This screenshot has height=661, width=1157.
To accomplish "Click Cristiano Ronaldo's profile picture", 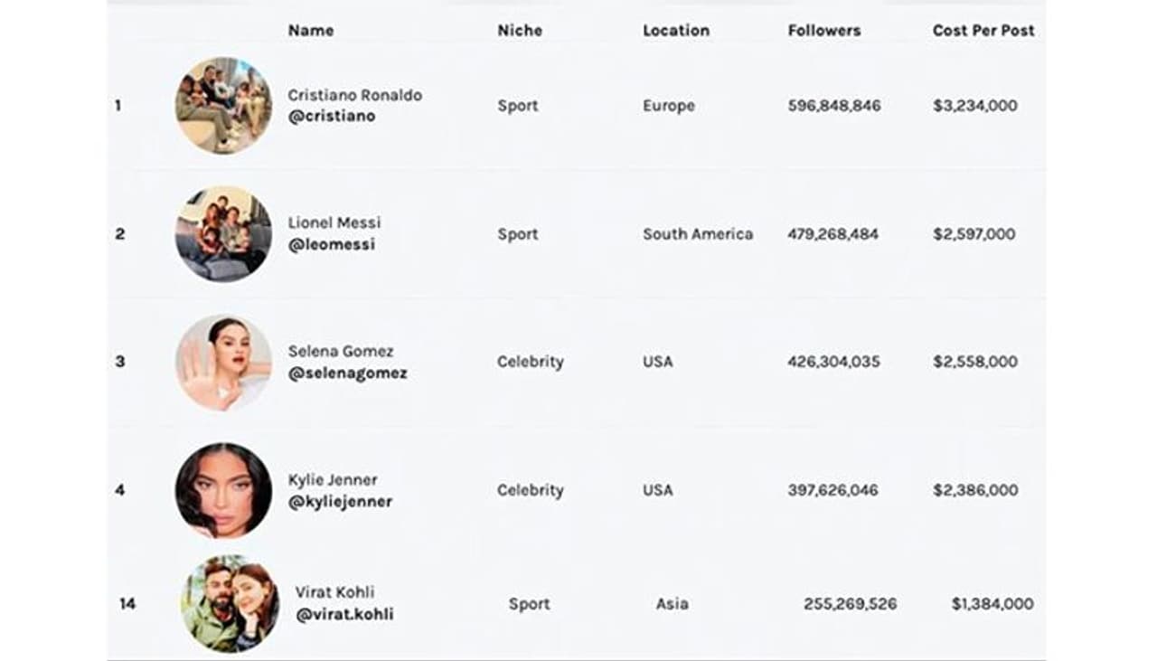I will click(x=222, y=106).
